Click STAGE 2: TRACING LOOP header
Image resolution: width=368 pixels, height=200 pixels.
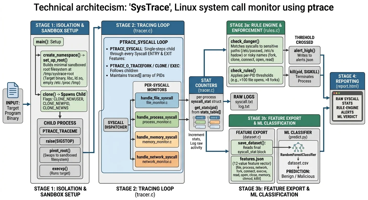[x=143, y=28]
